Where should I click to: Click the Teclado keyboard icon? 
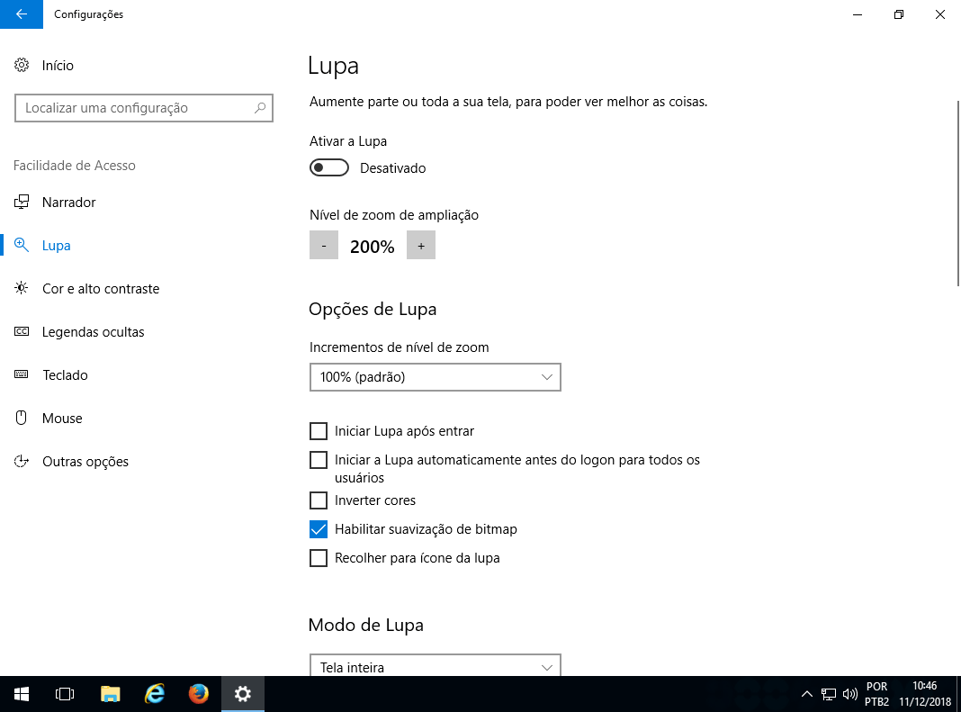(x=22, y=375)
